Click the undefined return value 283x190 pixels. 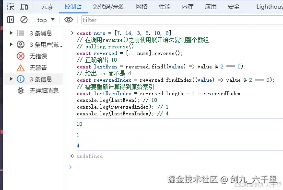click(90, 156)
